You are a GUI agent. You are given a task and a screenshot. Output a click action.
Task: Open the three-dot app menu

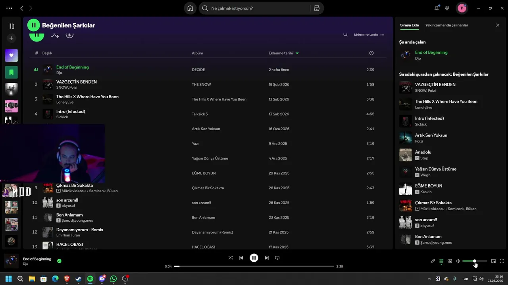point(9,8)
